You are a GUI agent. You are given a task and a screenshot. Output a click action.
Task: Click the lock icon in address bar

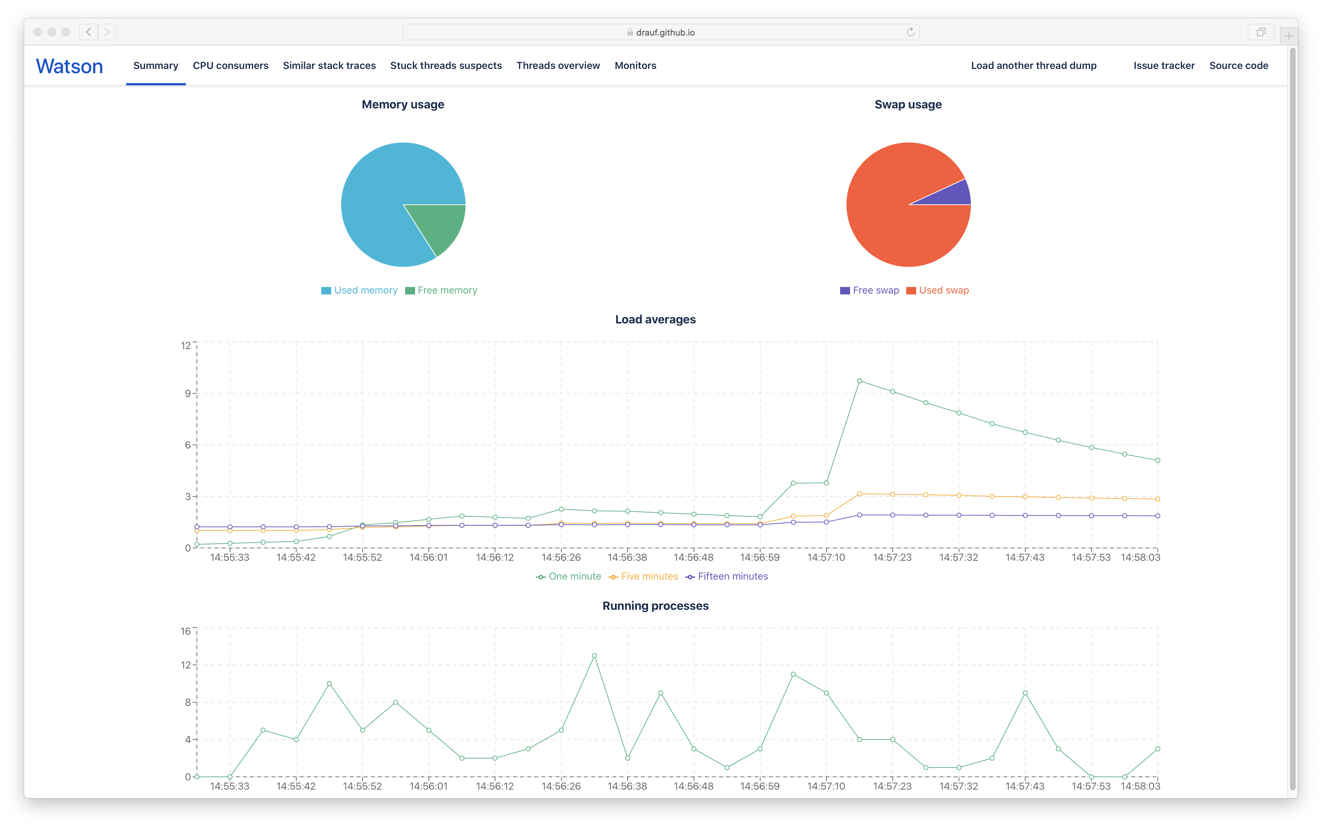(x=630, y=32)
